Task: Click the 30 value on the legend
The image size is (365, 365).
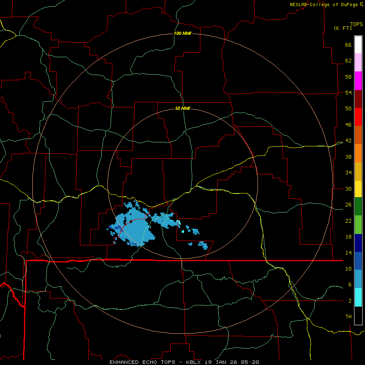Action: pyautogui.click(x=348, y=189)
